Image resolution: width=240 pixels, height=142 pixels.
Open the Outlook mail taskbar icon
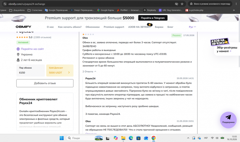point(146,138)
